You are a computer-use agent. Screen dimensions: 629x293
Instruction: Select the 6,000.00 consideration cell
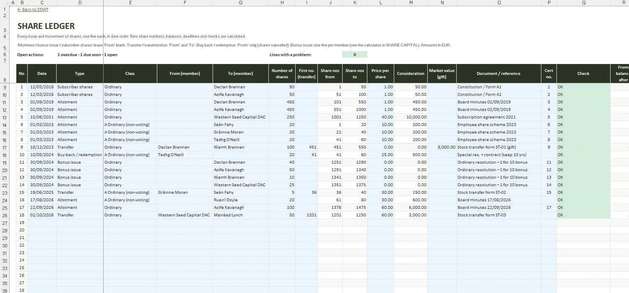click(x=411, y=208)
